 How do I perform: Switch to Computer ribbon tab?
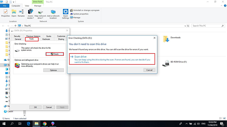pyautogui.click(x=16, y=6)
